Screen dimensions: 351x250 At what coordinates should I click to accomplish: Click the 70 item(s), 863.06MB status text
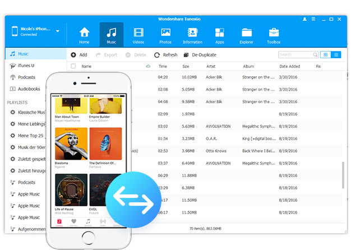[x=205, y=229]
